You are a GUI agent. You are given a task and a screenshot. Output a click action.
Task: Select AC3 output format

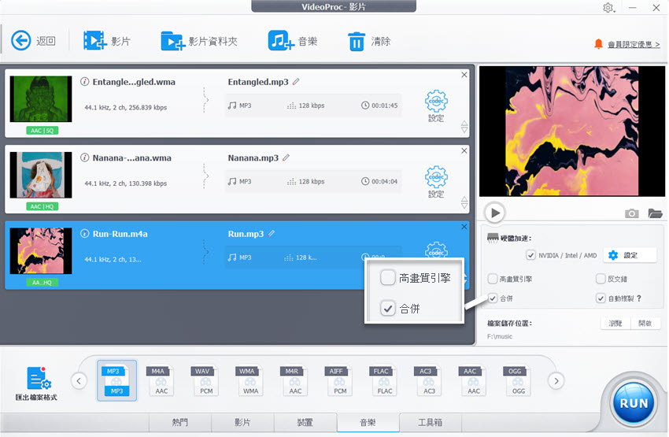(429, 380)
